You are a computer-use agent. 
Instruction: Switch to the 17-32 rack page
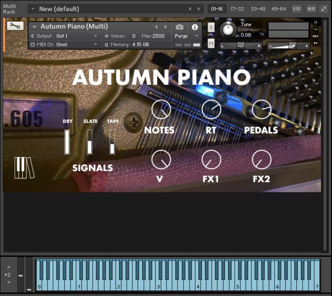(237, 9)
